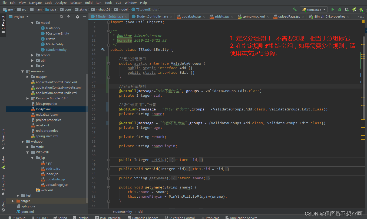Open the Java Enterprise tool window
The image size is (367, 219).
108,217
